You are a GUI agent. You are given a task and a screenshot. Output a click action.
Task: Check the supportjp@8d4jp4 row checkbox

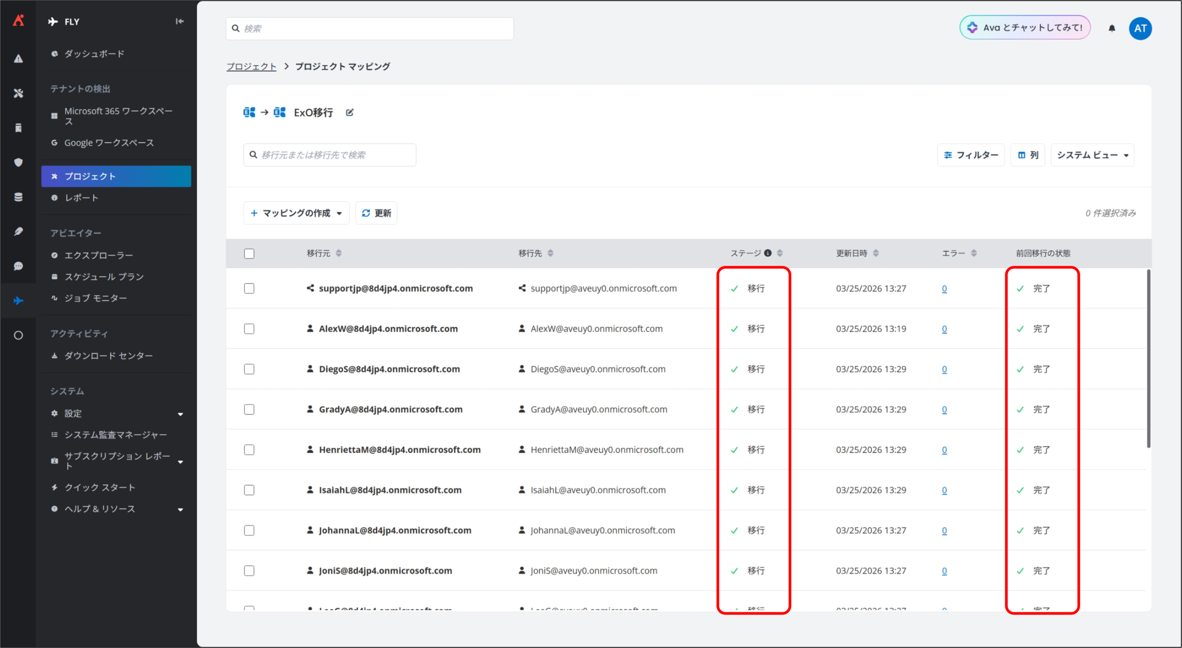pyautogui.click(x=249, y=288)
